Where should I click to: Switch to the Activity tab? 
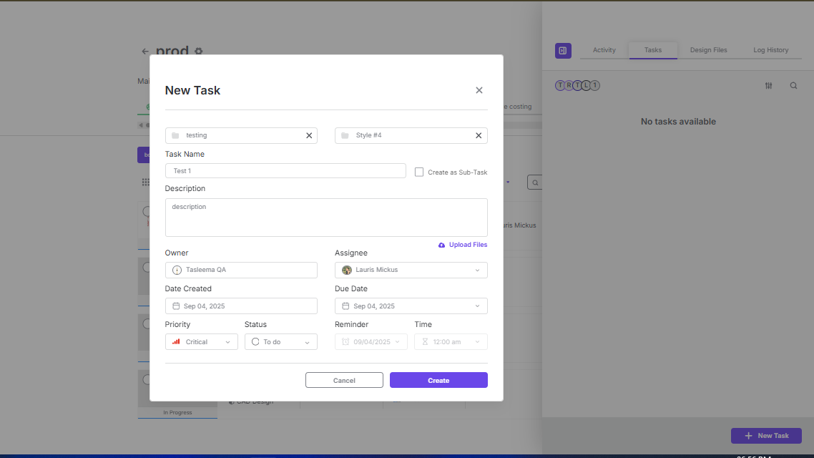point(604,50)
